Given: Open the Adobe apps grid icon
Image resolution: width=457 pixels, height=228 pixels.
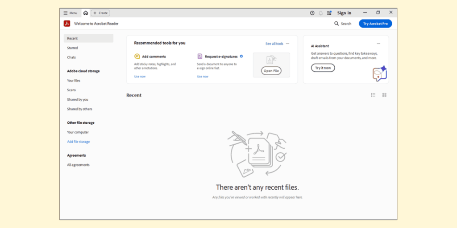Looking at the screenshot, I should point(329,13).
